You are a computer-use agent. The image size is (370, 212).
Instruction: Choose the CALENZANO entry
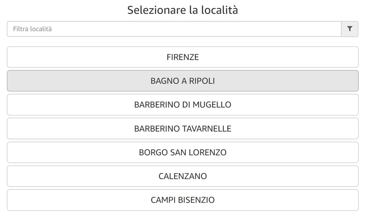(x=183, y=176)
